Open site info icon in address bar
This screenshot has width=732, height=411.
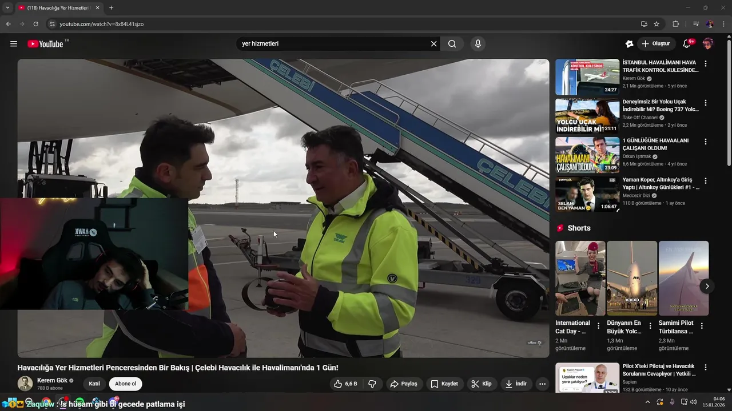click(x=51, y=24)
